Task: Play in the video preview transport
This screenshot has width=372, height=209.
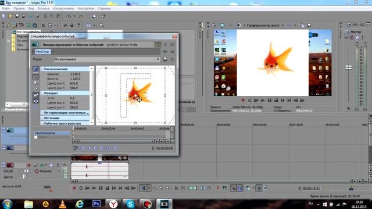Action: [263, 100]
